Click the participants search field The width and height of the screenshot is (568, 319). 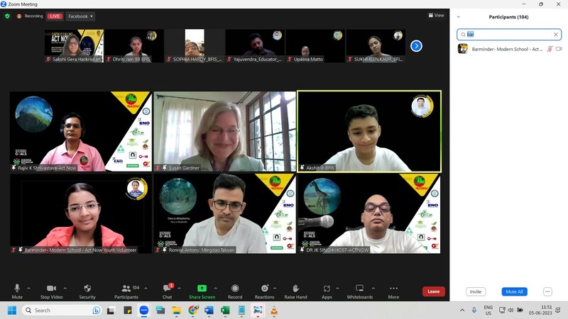[508, 34]
